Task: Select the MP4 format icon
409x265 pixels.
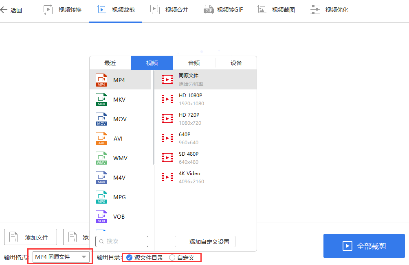Action: click(x=101, y=80)
